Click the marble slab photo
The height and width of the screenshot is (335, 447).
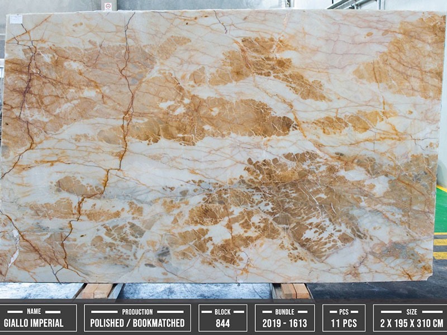222,147
